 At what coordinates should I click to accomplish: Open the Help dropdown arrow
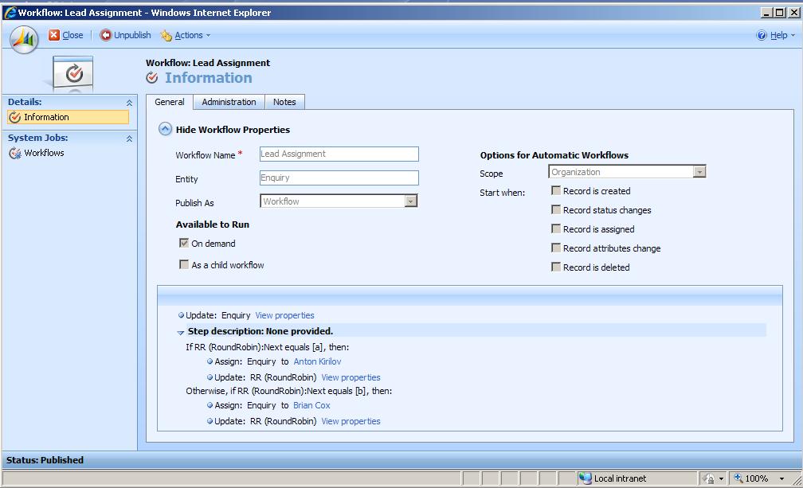pyautogui.click(x=793, y=35)
